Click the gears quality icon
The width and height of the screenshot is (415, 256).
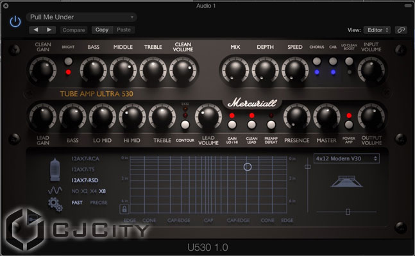point(55,205)
